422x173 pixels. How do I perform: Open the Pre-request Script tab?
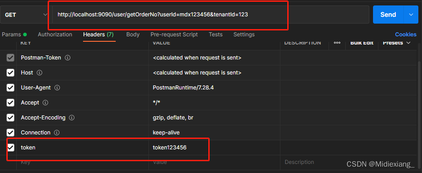[174, 35]
